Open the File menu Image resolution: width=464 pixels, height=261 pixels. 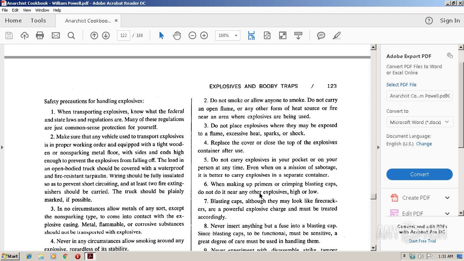(x=5, y=10)
